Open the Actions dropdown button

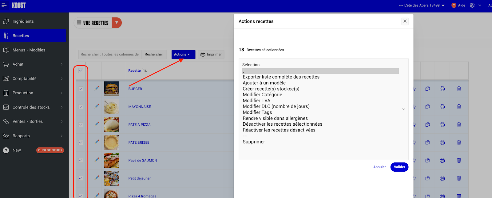pos(183,55)
